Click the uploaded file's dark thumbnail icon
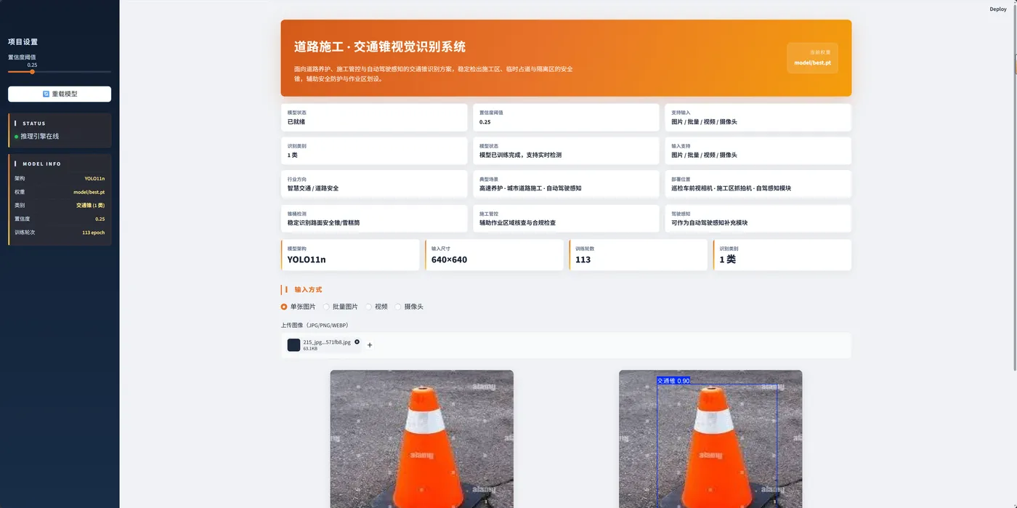The width and height of the screenshot is (1017, 508). (x=293, y=345)
